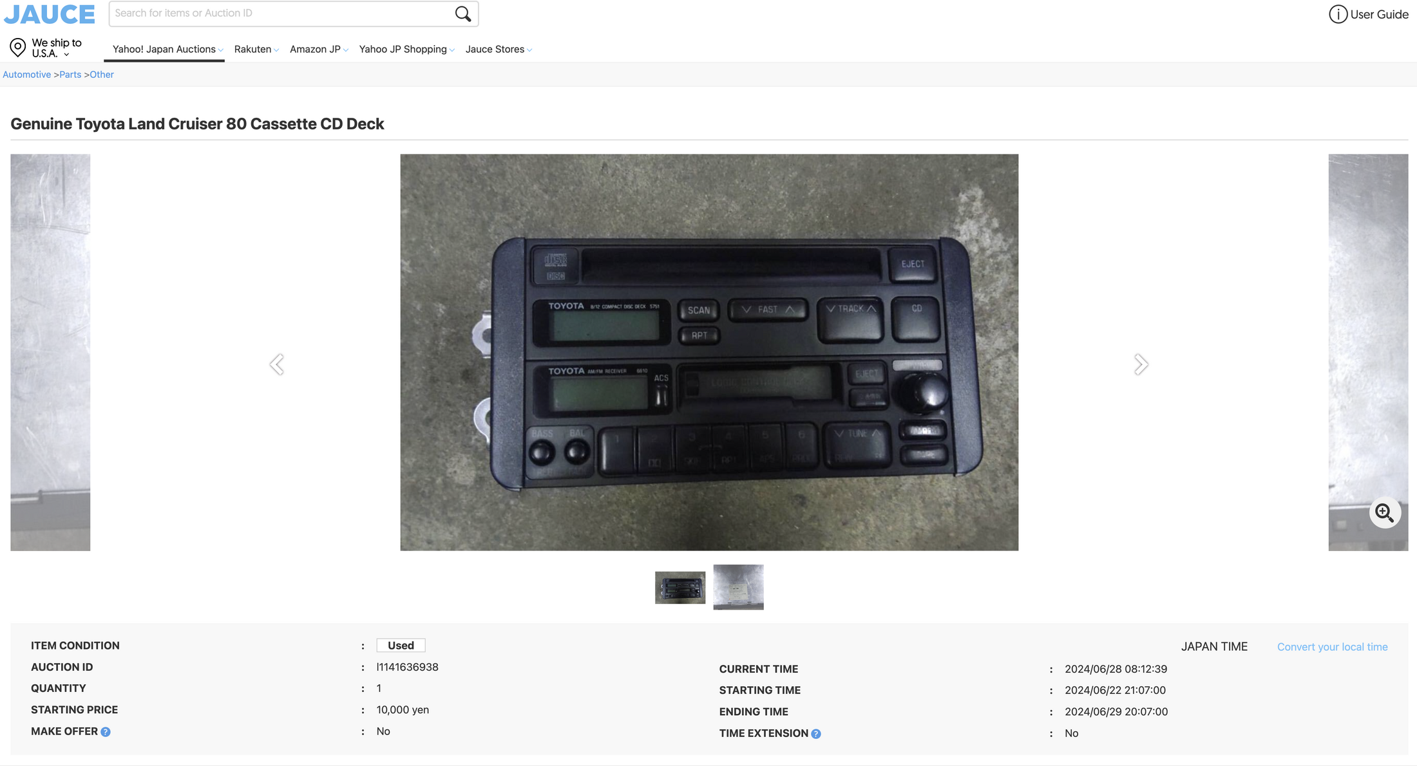Click Convert your local time link
Image resolution: width=1417 pixels, height=766 pixels.
point(1332,647)
